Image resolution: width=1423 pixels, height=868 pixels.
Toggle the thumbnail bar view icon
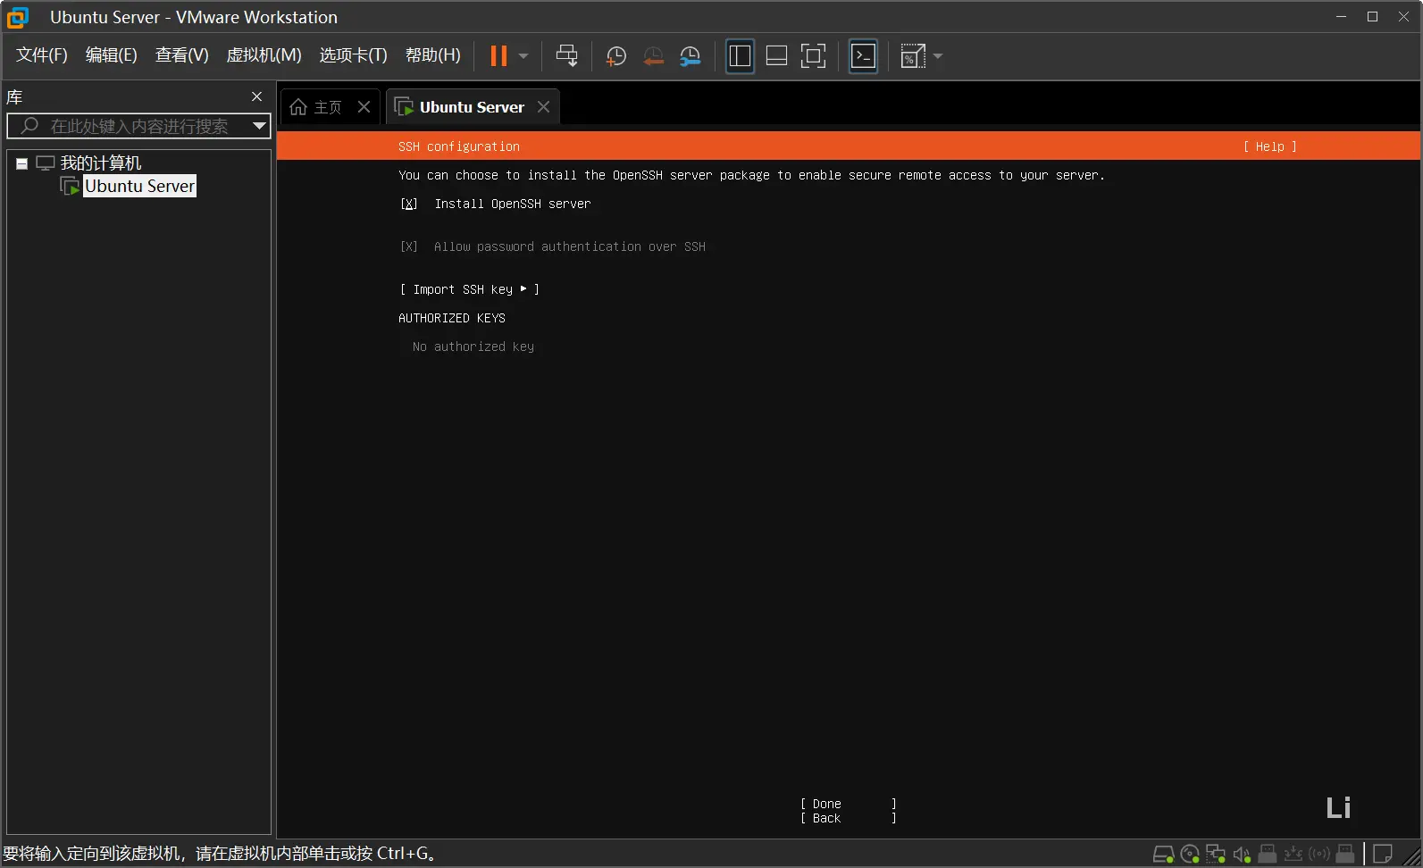776,56
